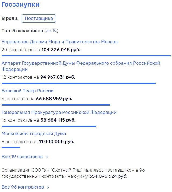
Task: Click the 94 967 831 руб. progress bar
Action: 78,84
